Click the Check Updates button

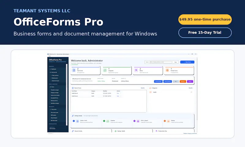(x=168, y=82)
